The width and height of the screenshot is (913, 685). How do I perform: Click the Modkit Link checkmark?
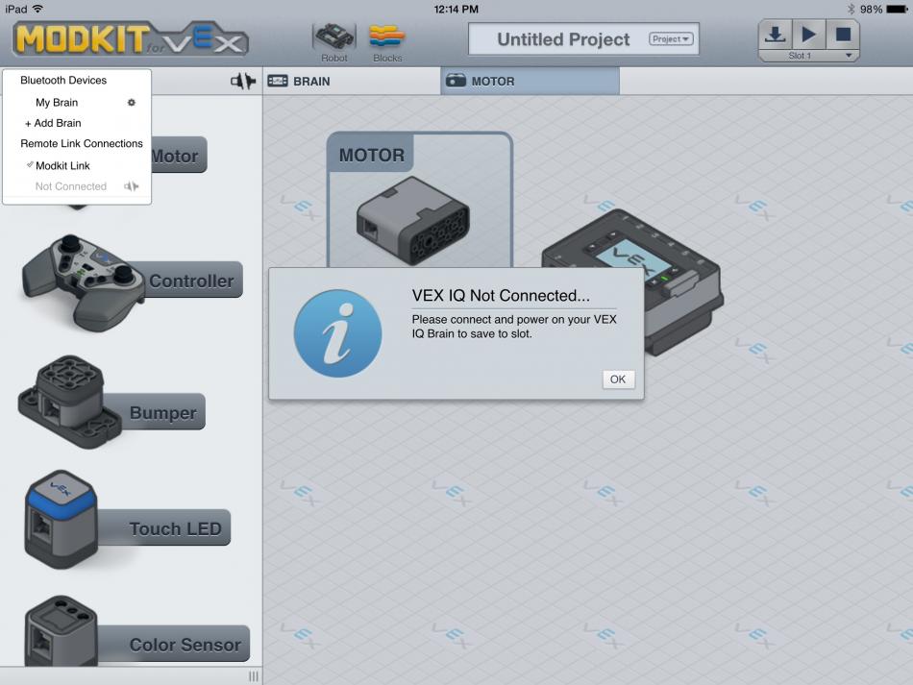[x=29, y=164]
